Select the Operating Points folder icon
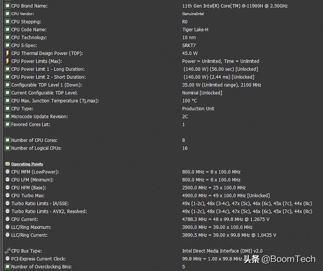323x271 pixels. [7, 164]
